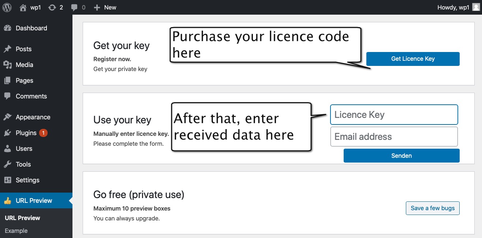Open the Plugins menu label
482x238 pixels.
click(26, 133)
